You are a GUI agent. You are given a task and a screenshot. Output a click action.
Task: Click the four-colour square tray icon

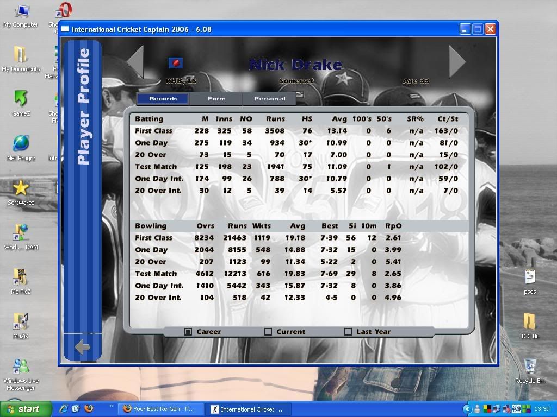coord(487,409)
